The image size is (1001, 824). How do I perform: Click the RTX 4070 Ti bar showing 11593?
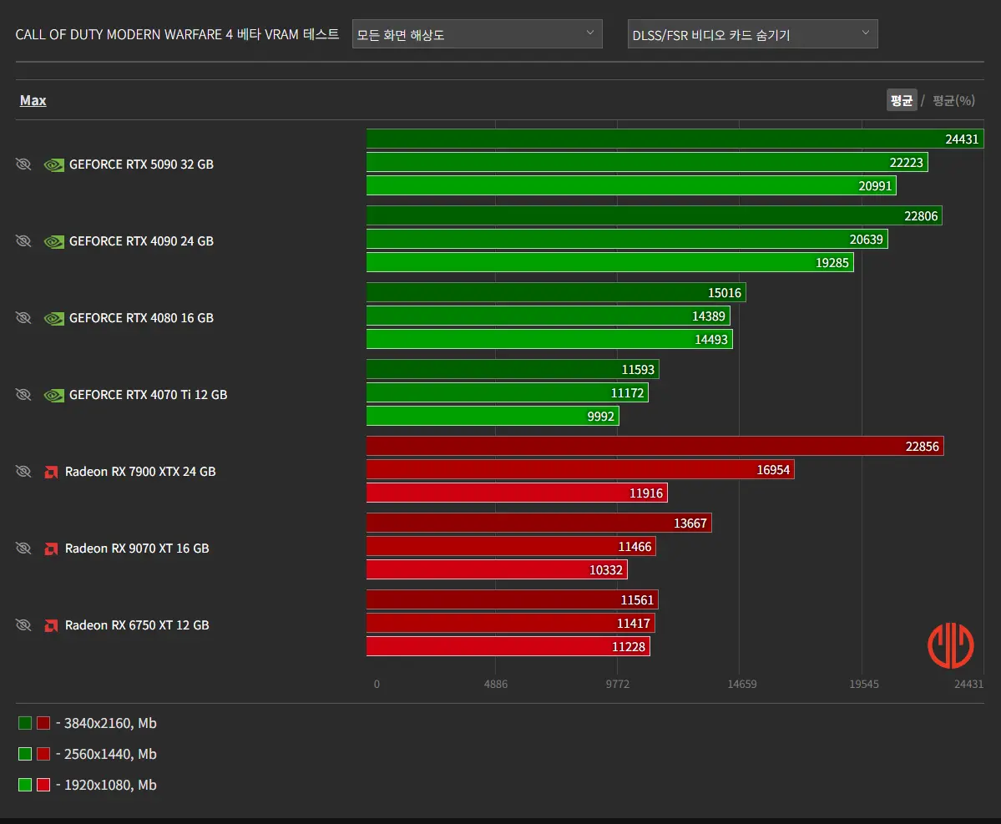pyautogui.click(x=513, y=369)
